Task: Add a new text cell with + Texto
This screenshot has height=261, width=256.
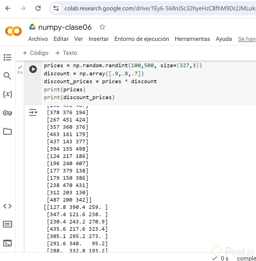Action: point(66,53)
